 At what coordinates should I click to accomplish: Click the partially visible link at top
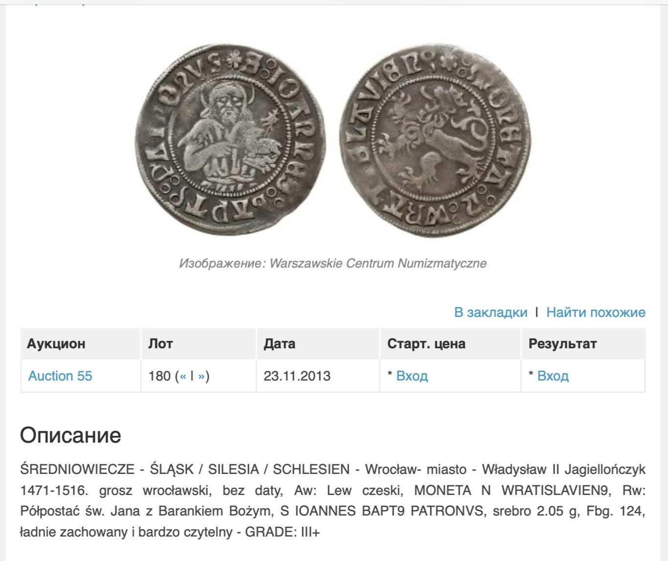(54, 2)
